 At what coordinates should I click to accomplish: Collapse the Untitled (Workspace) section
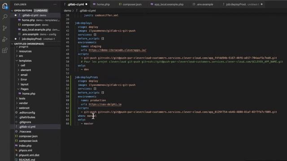point(12,44)
